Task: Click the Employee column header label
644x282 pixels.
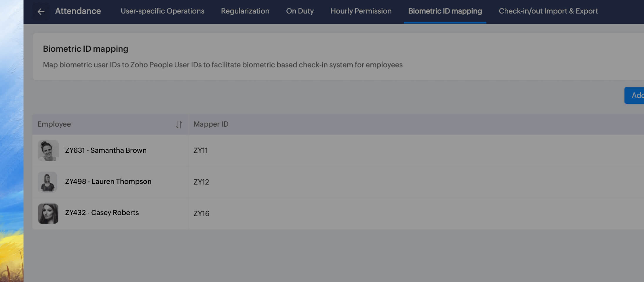Action: [x=54, y=124]
